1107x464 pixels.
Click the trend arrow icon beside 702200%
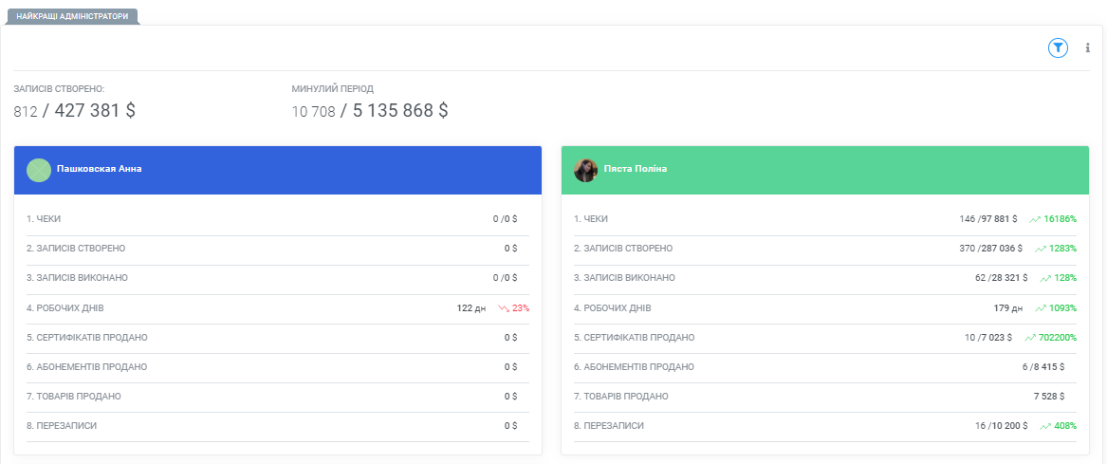pos(1030,338)
